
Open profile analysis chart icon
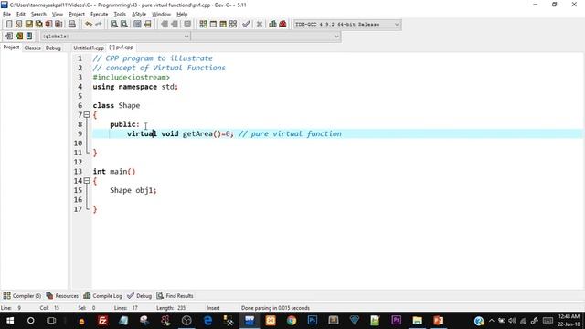pyautogui.click(x=272, y=25)
